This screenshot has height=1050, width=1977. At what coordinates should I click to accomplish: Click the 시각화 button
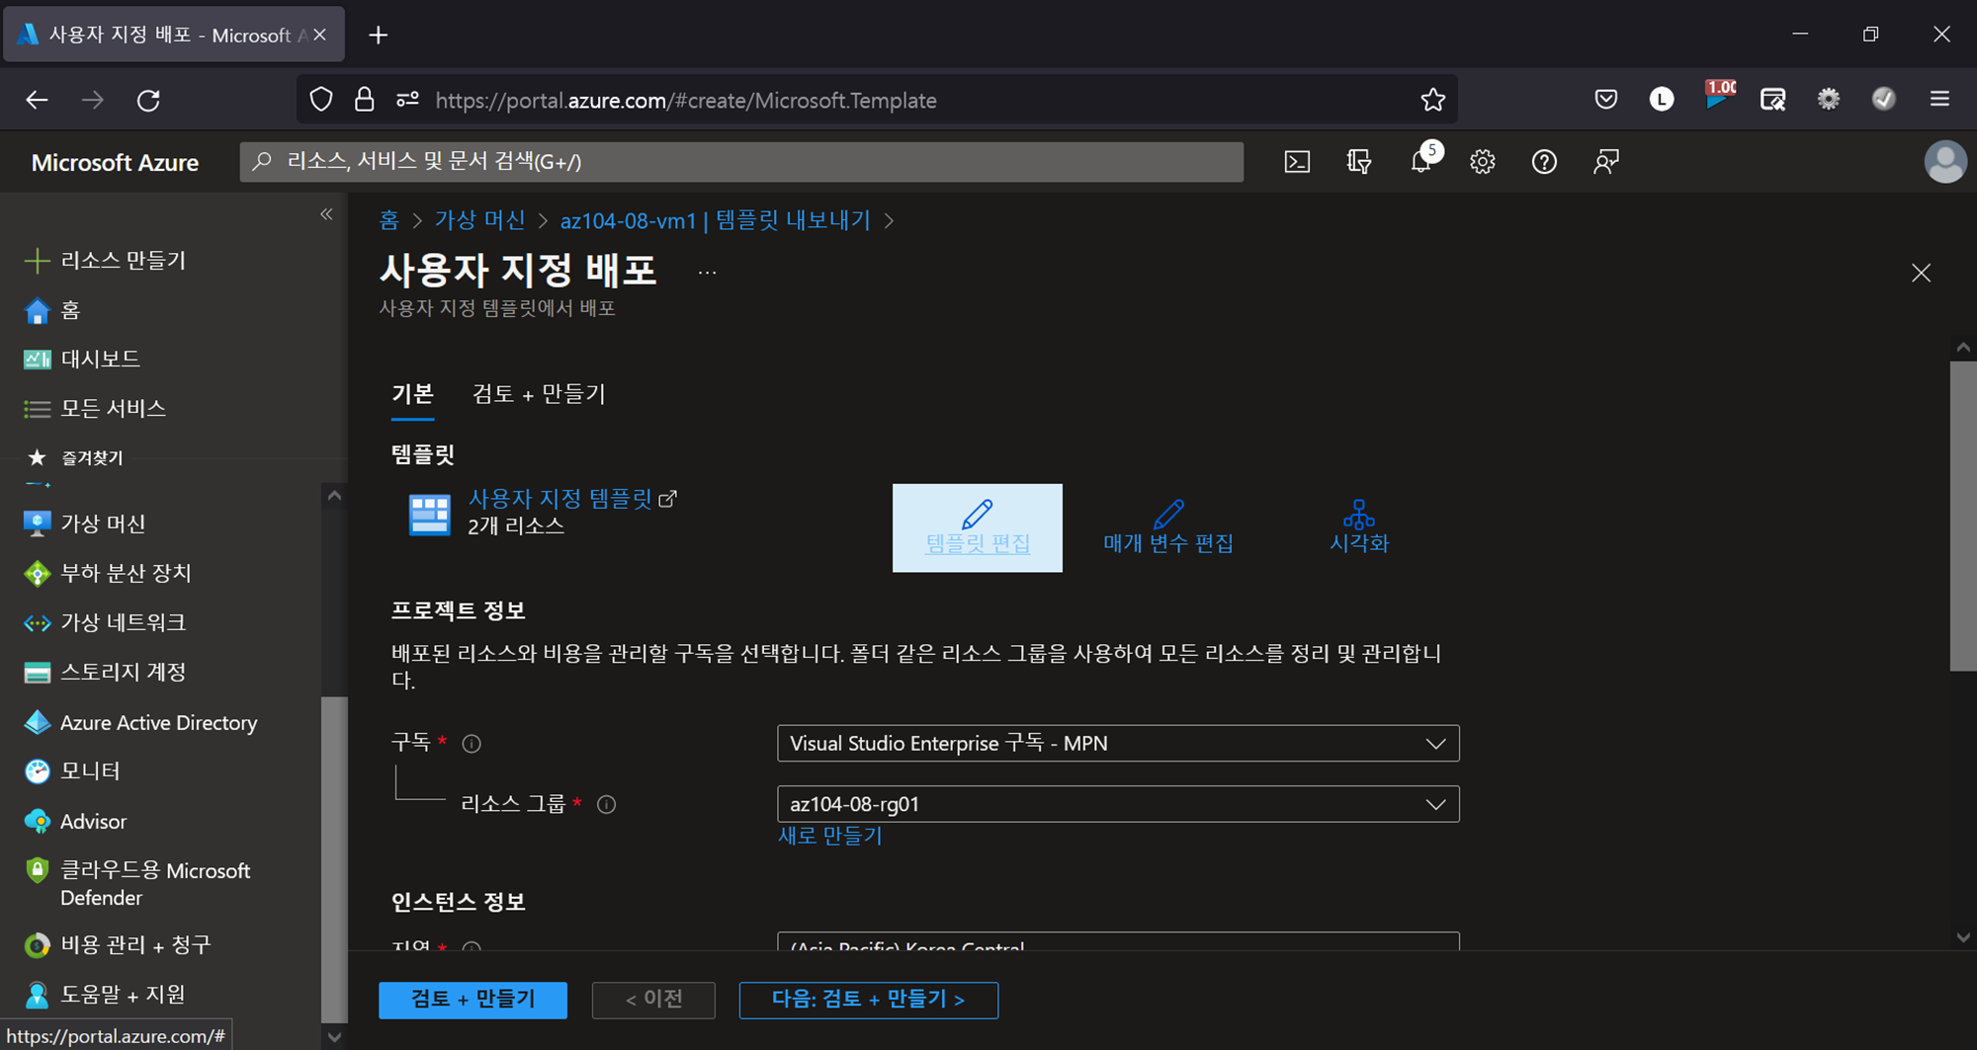(x=1359, y=527)
